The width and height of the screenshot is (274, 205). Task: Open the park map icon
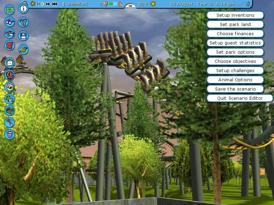10,10
